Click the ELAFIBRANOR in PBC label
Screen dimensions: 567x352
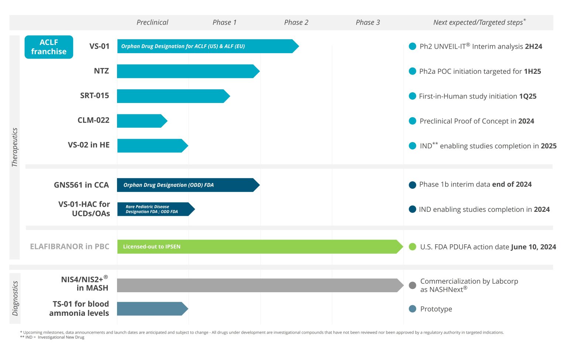pyautogui.click(x=69, y=246)
